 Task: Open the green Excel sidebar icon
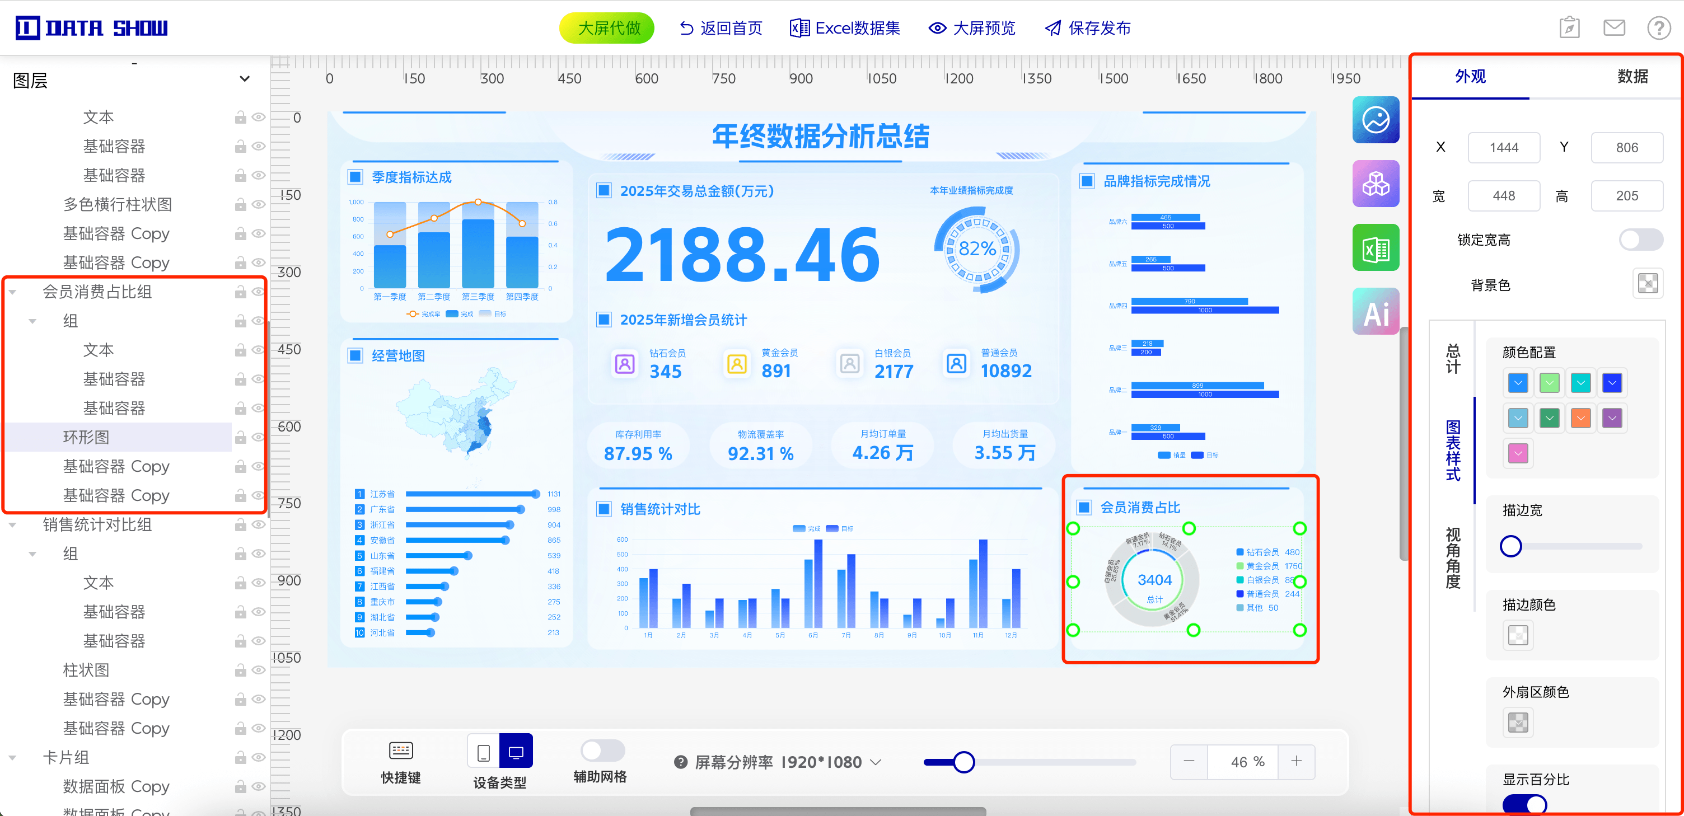coord(1376,248)
